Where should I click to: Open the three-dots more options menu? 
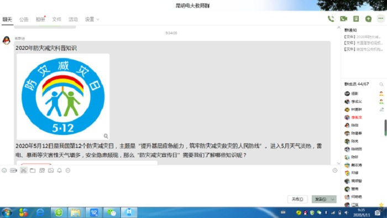click(380, 18)
